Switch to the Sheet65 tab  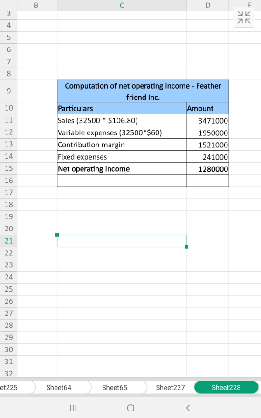[115, 387]
